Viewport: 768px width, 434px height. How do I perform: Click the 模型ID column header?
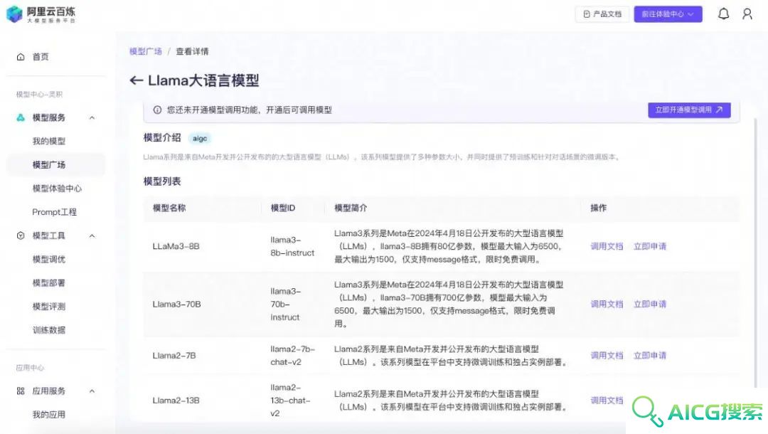pyautogui.click(x=283, y=208)
